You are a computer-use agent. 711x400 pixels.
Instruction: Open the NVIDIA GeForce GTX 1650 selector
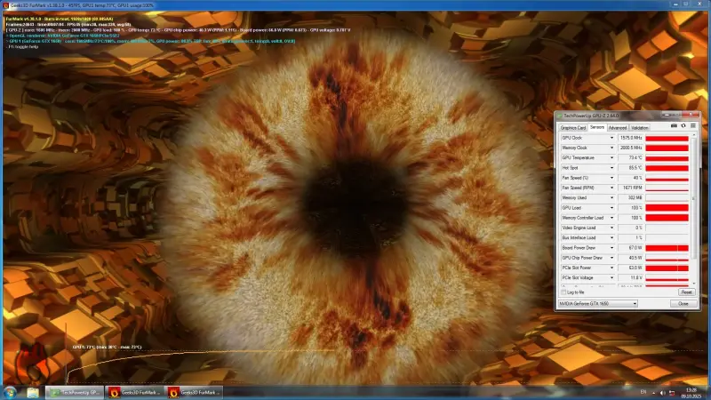coord(598,303)
